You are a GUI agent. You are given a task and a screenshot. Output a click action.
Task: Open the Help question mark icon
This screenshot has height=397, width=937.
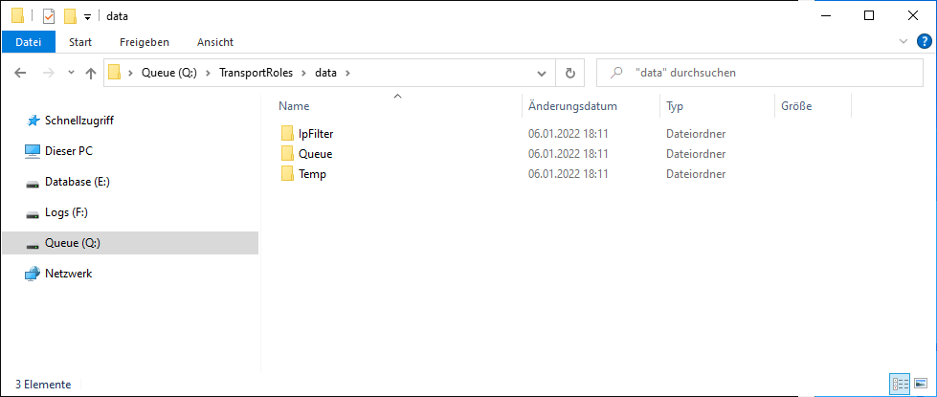(x=924, y=42)
